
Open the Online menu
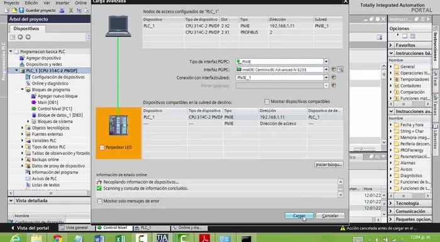pyautogui.click(x=81, y=3)
